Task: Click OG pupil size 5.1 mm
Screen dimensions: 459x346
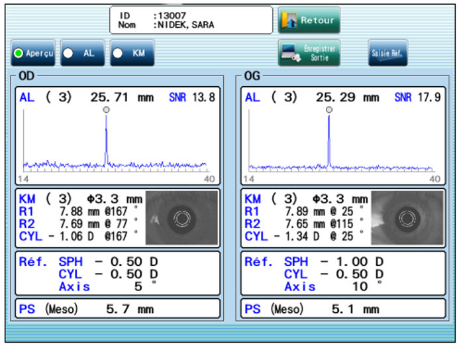Action: point(356,309)
